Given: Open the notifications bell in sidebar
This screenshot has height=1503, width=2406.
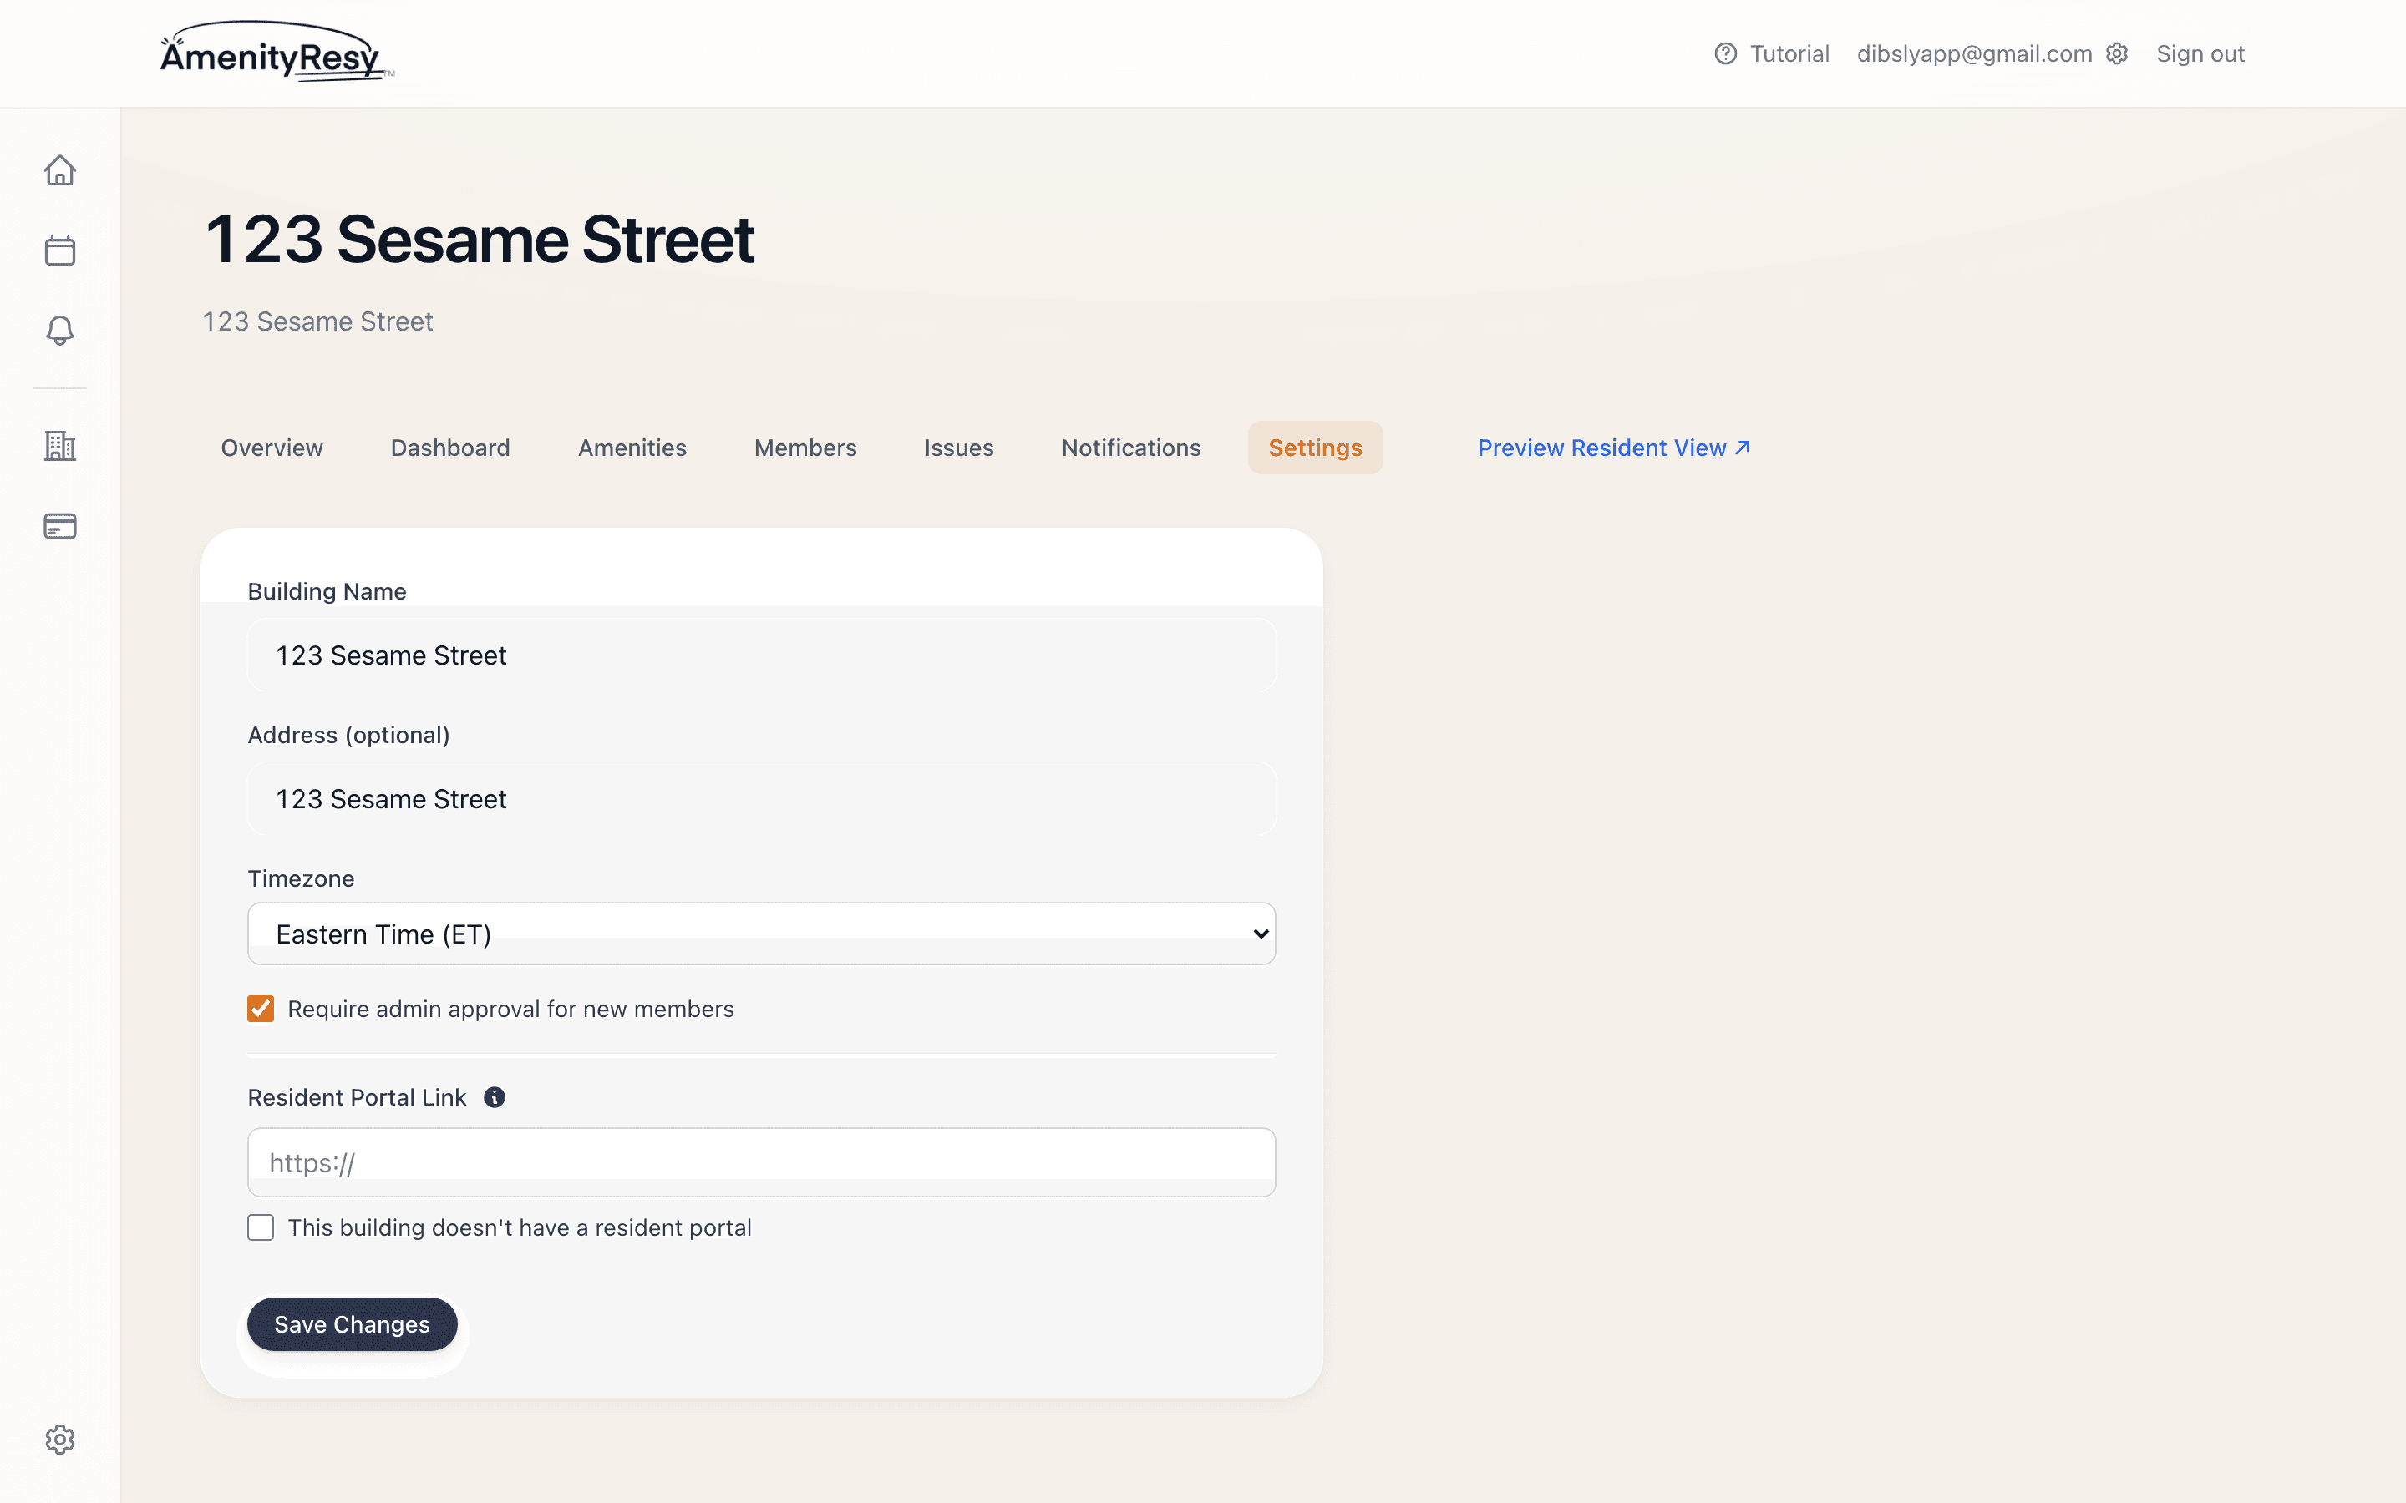Looking at the screenshot, I should pos(59,330).
